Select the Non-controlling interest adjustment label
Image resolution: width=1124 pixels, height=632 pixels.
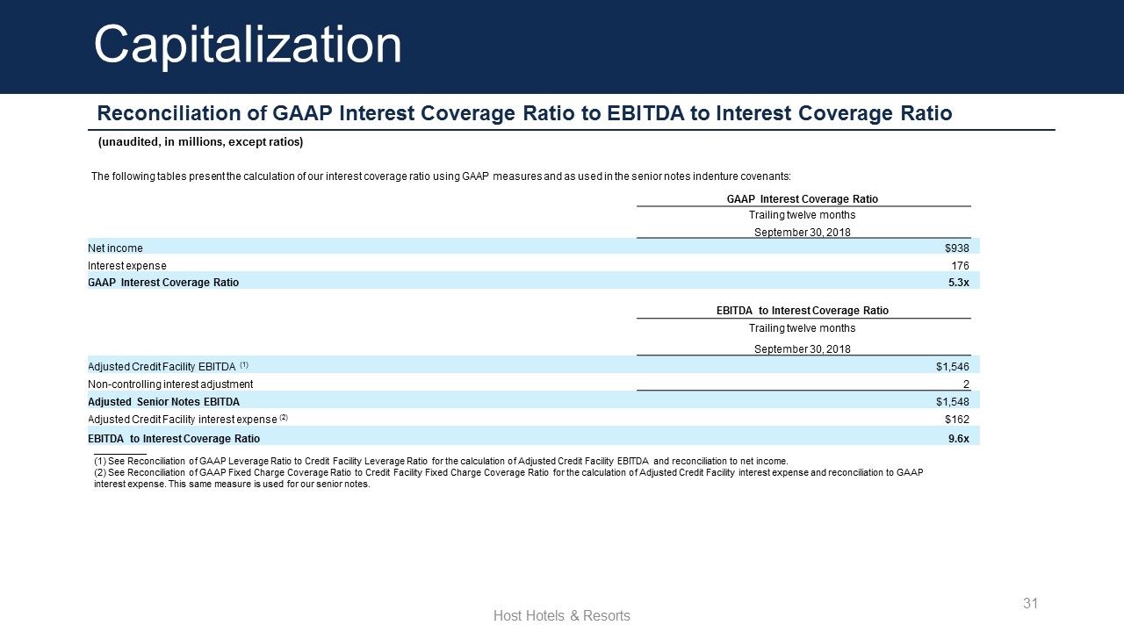170,384
